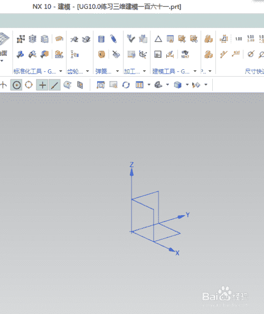Click the table grid icon in 加工 lower row

point(131,54)
